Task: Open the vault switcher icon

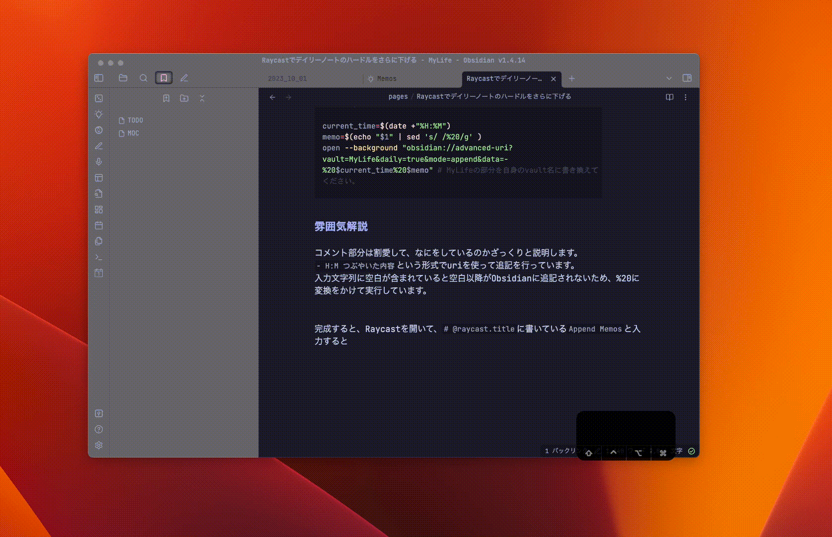Action: (99, 413)
